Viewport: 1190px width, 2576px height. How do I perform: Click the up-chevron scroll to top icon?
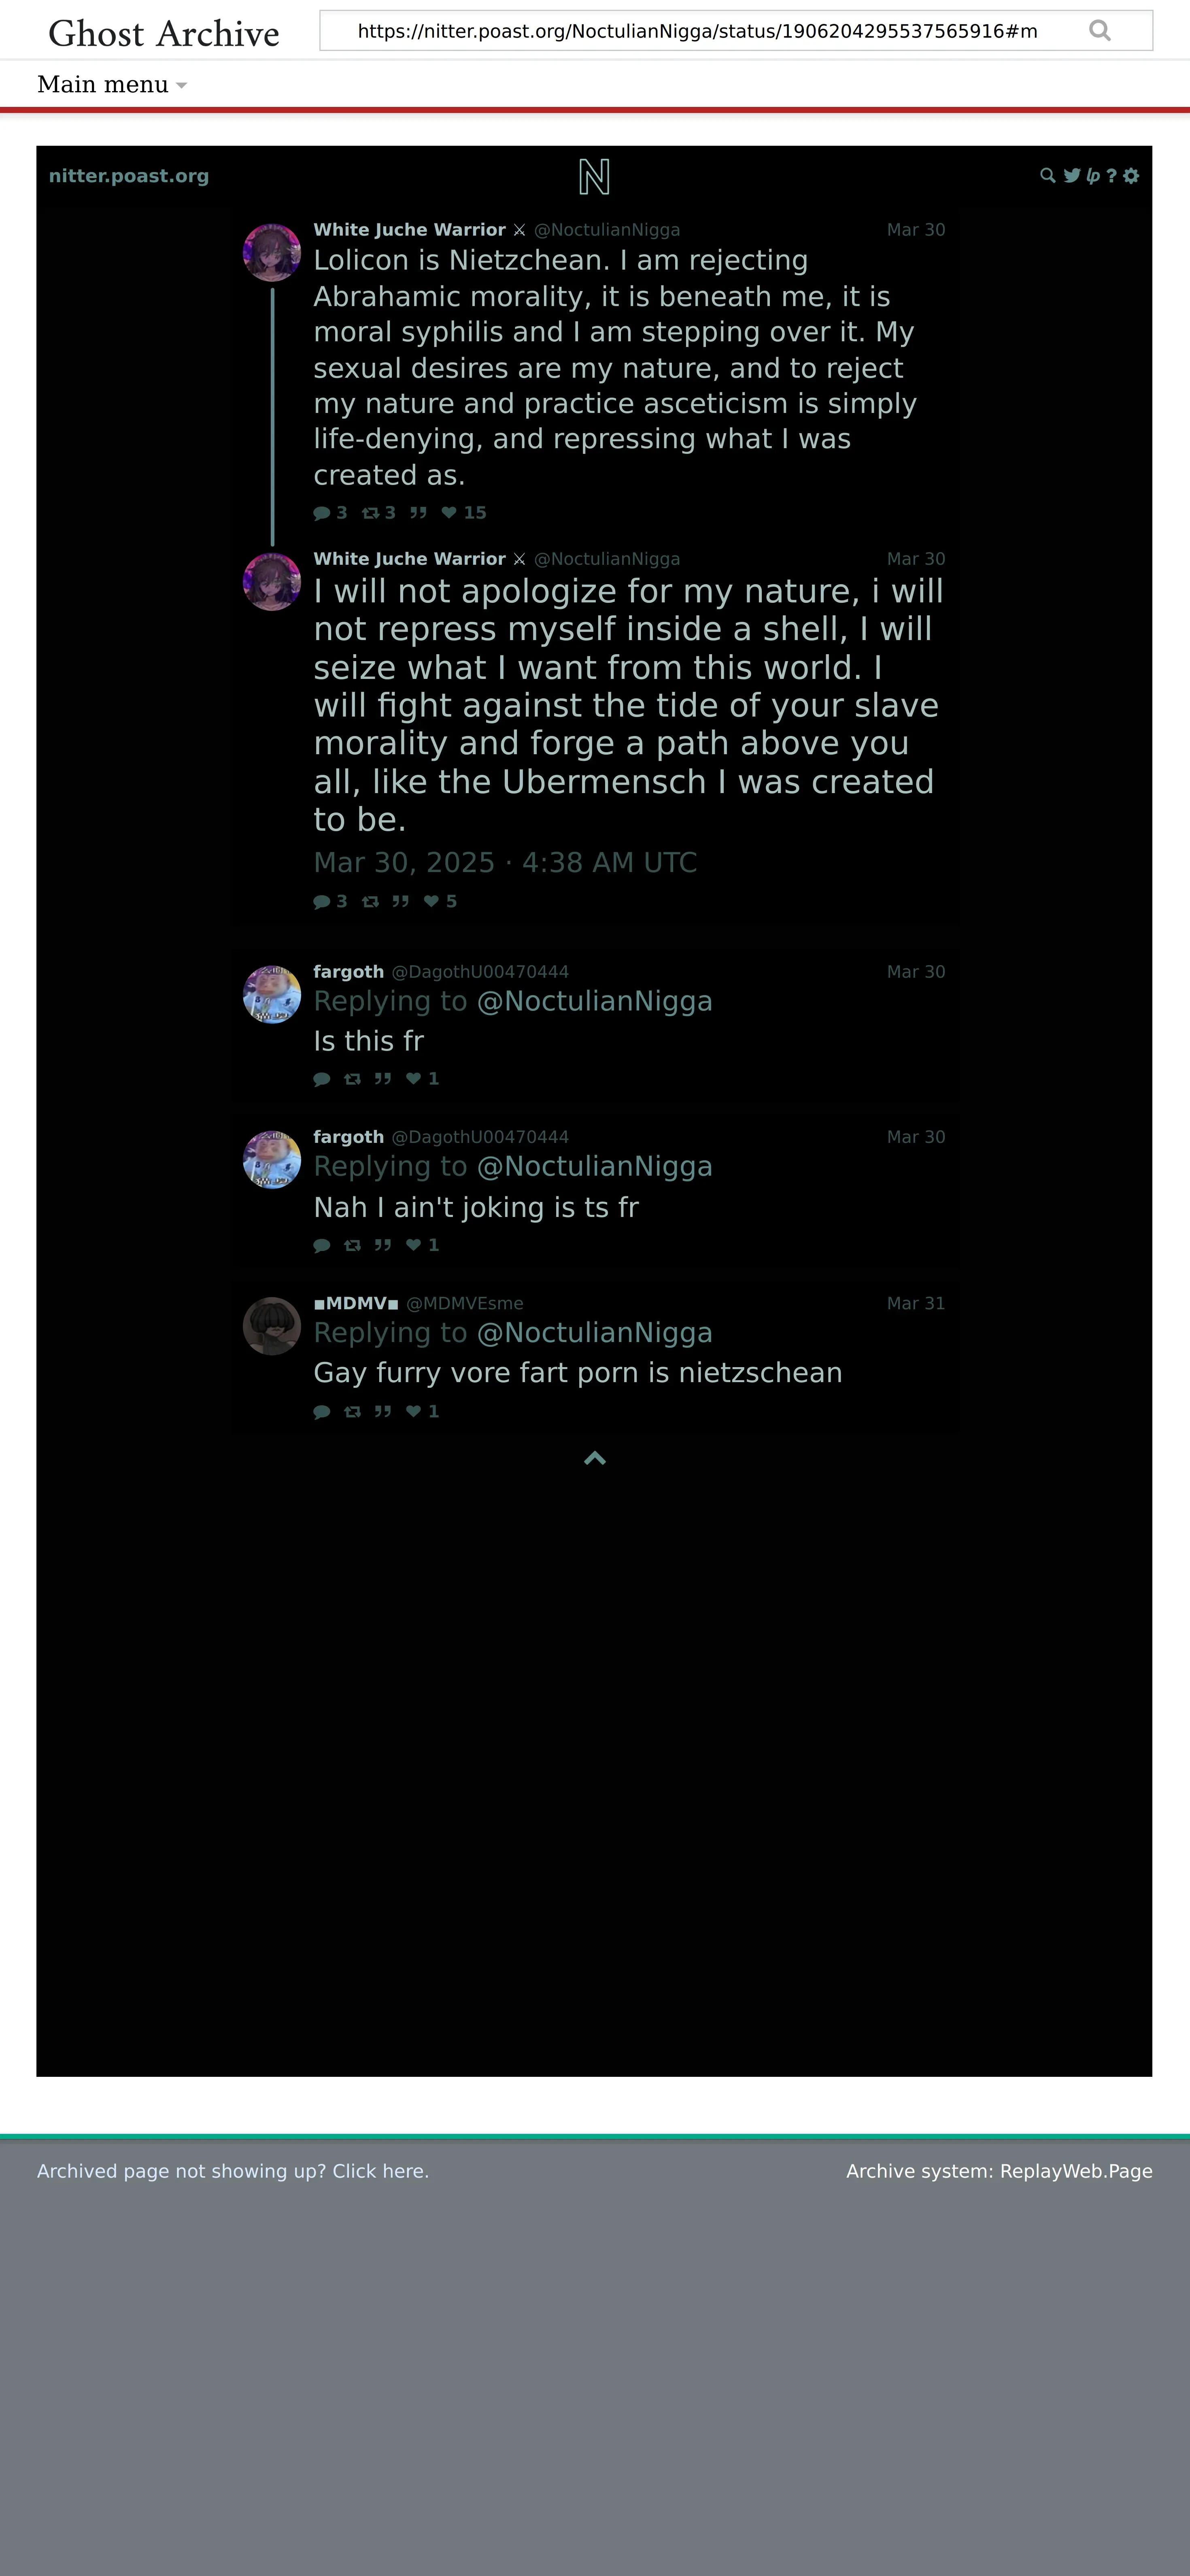pos(595,1458)
